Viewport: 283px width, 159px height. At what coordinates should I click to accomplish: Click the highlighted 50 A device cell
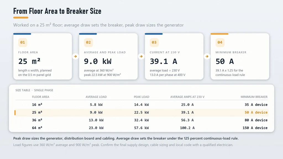tap(256, 112)
